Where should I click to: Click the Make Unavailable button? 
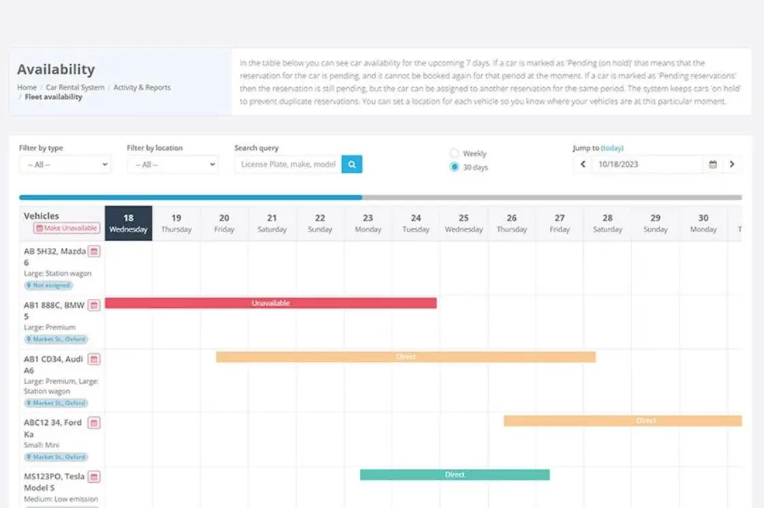(x=67, y=228)
